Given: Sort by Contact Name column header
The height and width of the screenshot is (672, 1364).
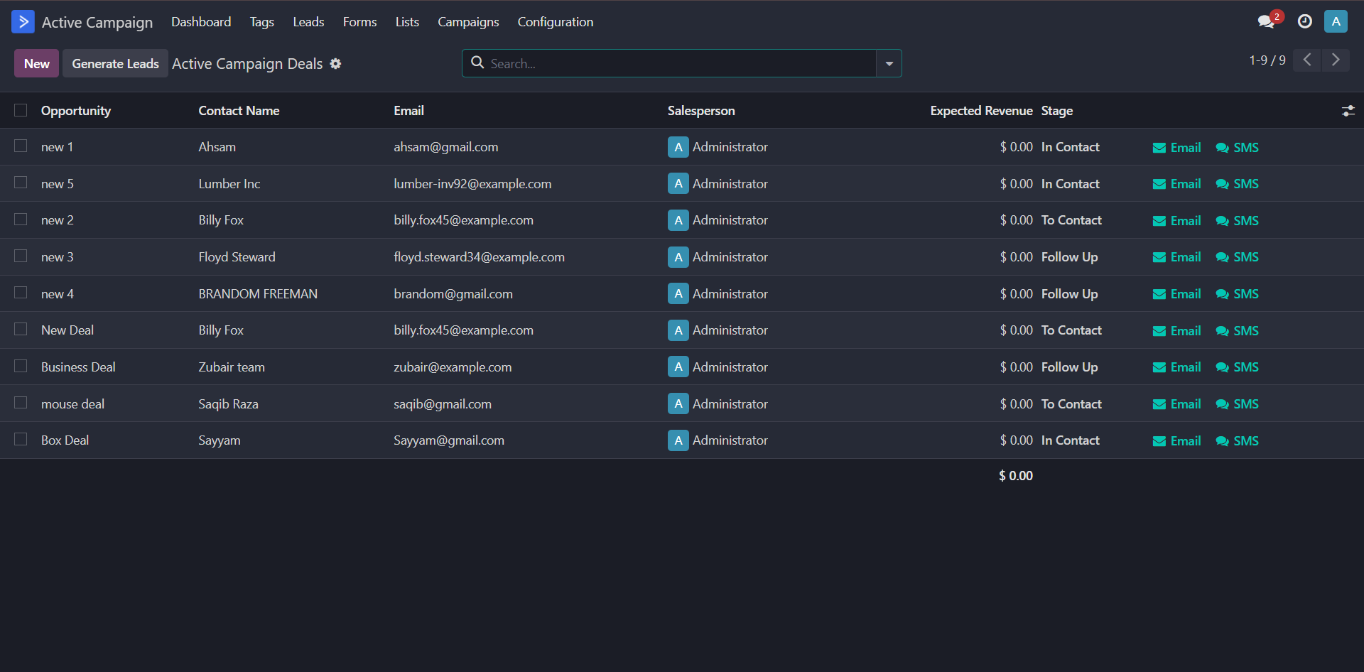Looking at the screenshot, I should [239, 111].
